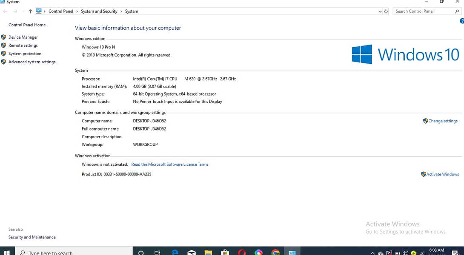Open Microsoft Store from the taskbar

(x=225, y=252)
